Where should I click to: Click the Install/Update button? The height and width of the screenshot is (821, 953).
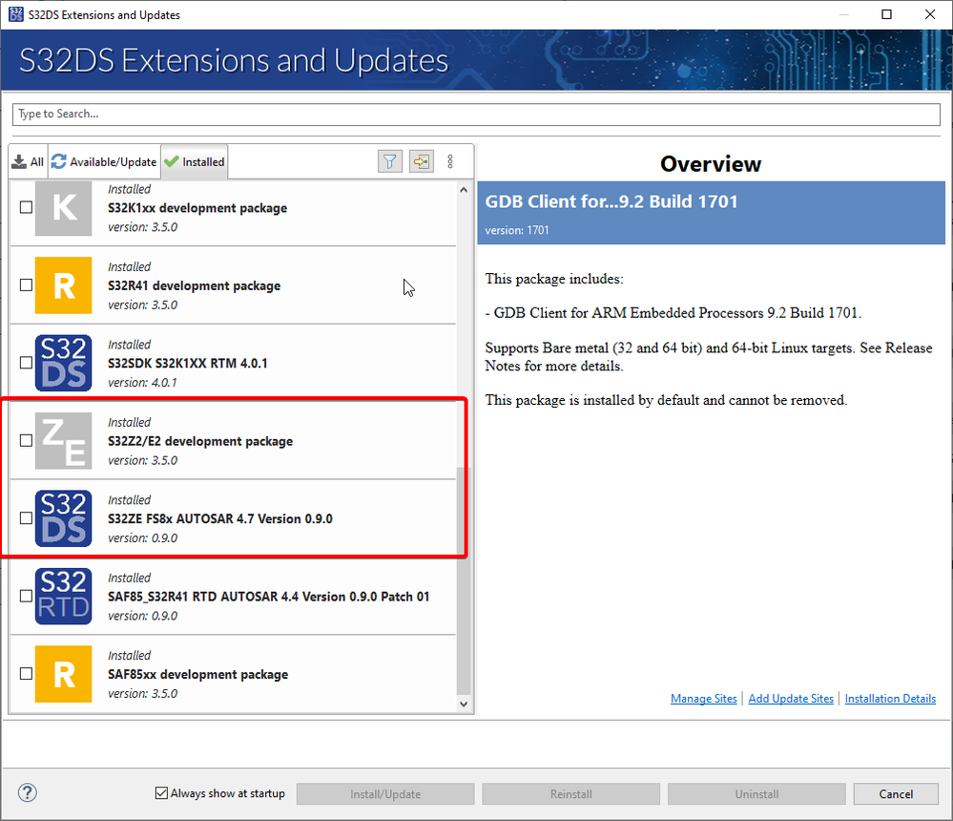click(x=385, y=793)
